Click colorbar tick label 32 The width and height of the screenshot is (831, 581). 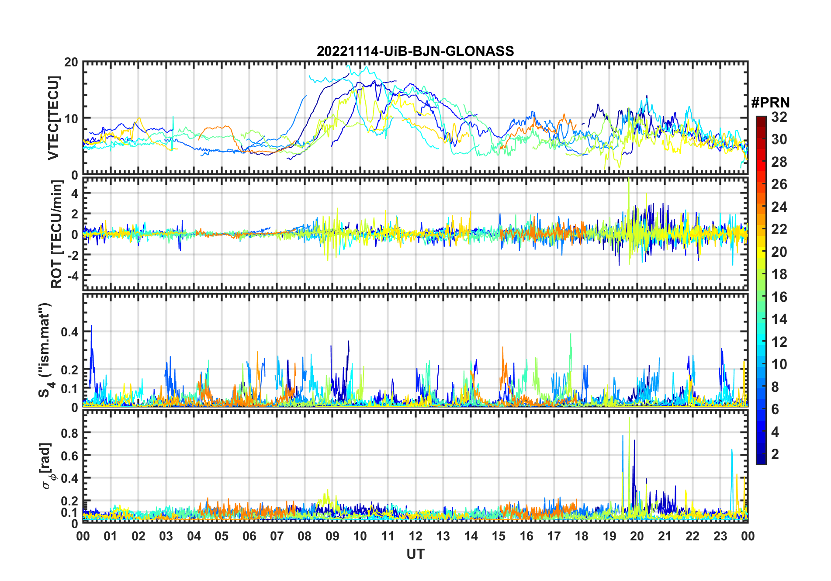(x=779, y=117)
